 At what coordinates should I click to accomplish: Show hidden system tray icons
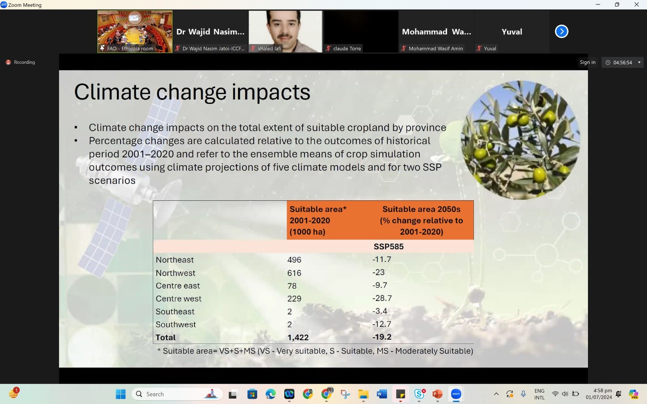tap(496, 394)
